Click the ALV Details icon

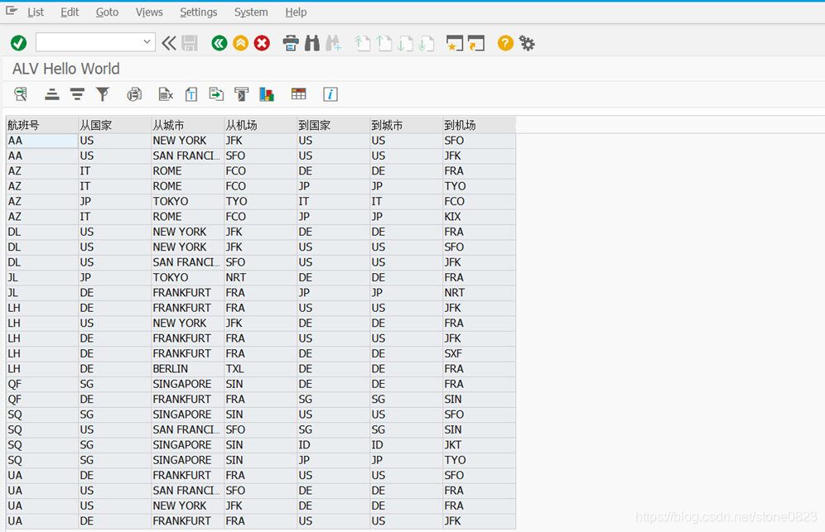point(21,94)
